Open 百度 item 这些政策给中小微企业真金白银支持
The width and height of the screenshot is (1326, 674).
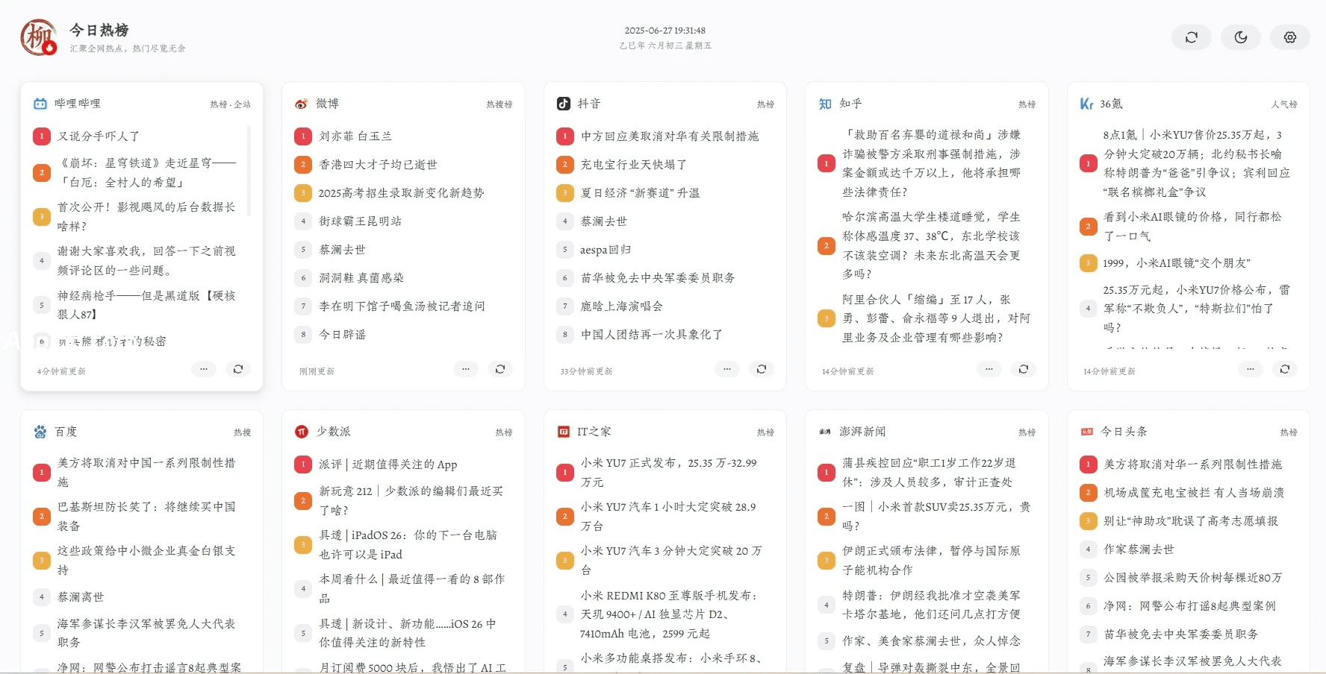(x=146, y=560)
